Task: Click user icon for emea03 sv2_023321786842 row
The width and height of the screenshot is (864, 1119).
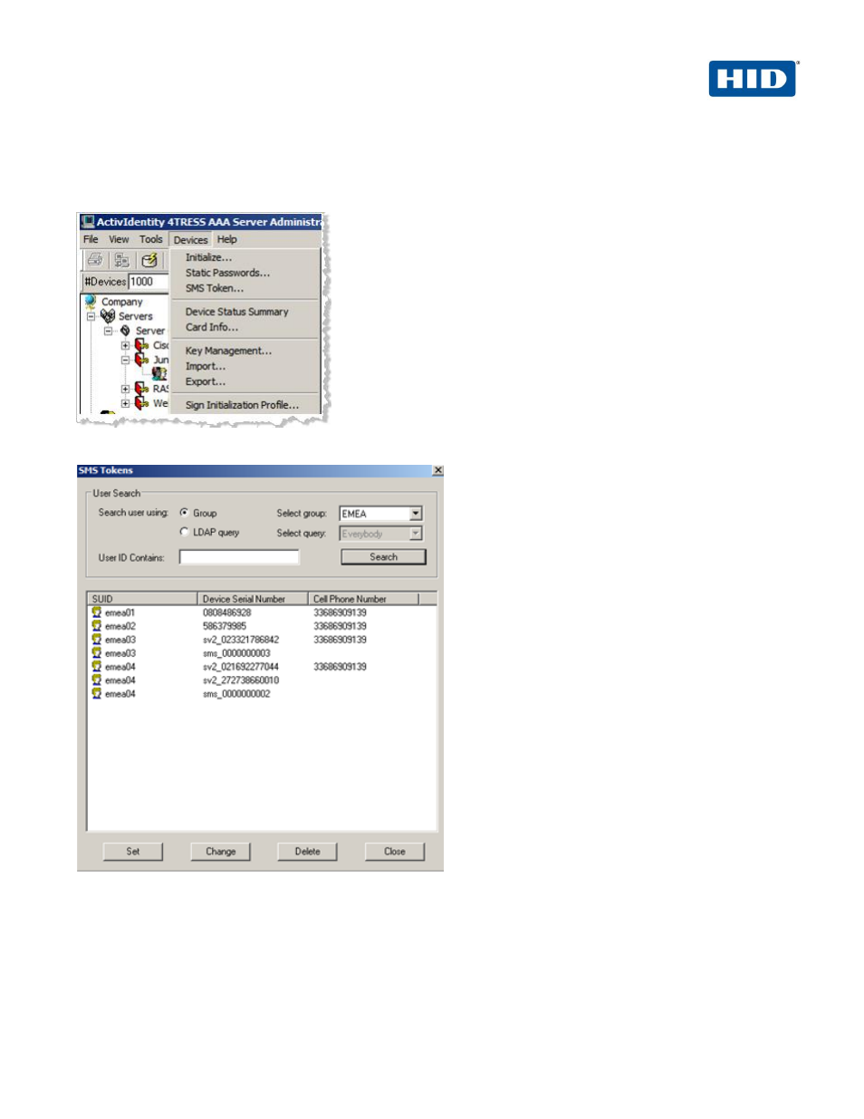Action: (x=96, y=640)
